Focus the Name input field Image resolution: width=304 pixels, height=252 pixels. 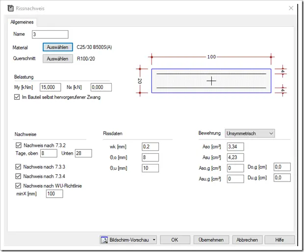tap(50, 34)
